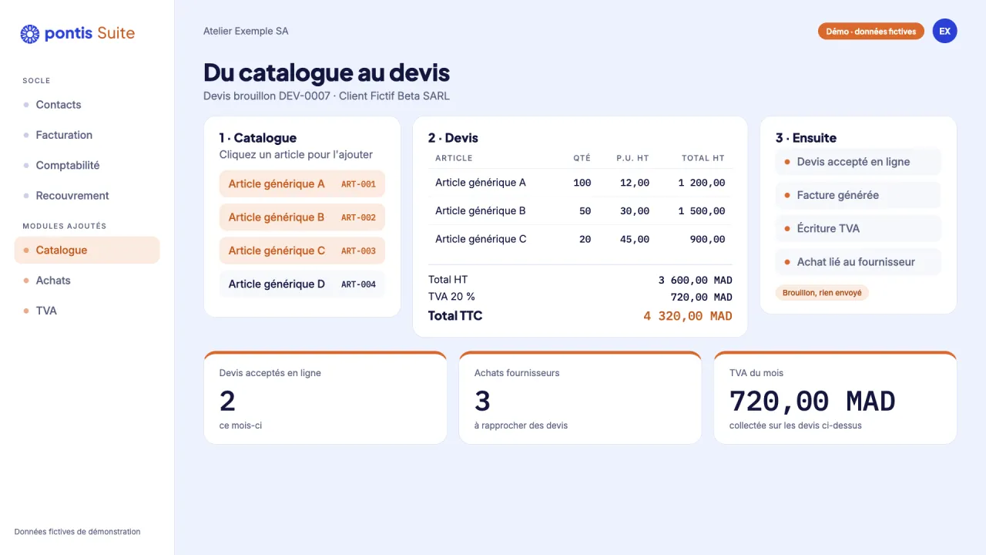The height and width of the screenshot is (555, 986).
Task: Click the quantity '50' cell
Action: point(585,211)
